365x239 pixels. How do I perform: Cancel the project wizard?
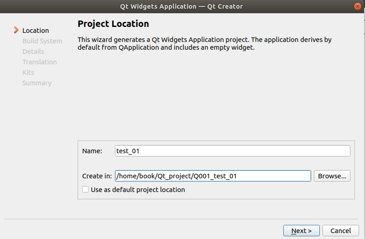pyautogui.click(x=340, y=231)
